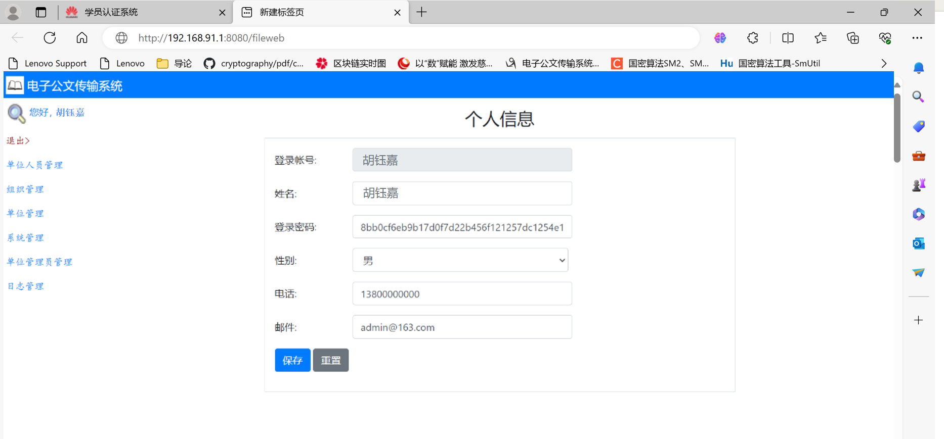Click the 退出> logout link
This screenshot has width=944, height=439.
[18, 140]
